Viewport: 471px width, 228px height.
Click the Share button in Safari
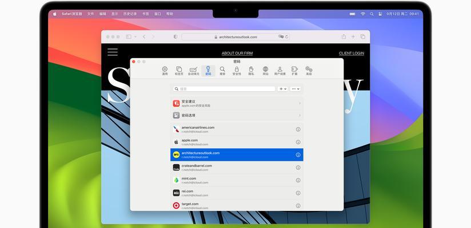point(344,36)
